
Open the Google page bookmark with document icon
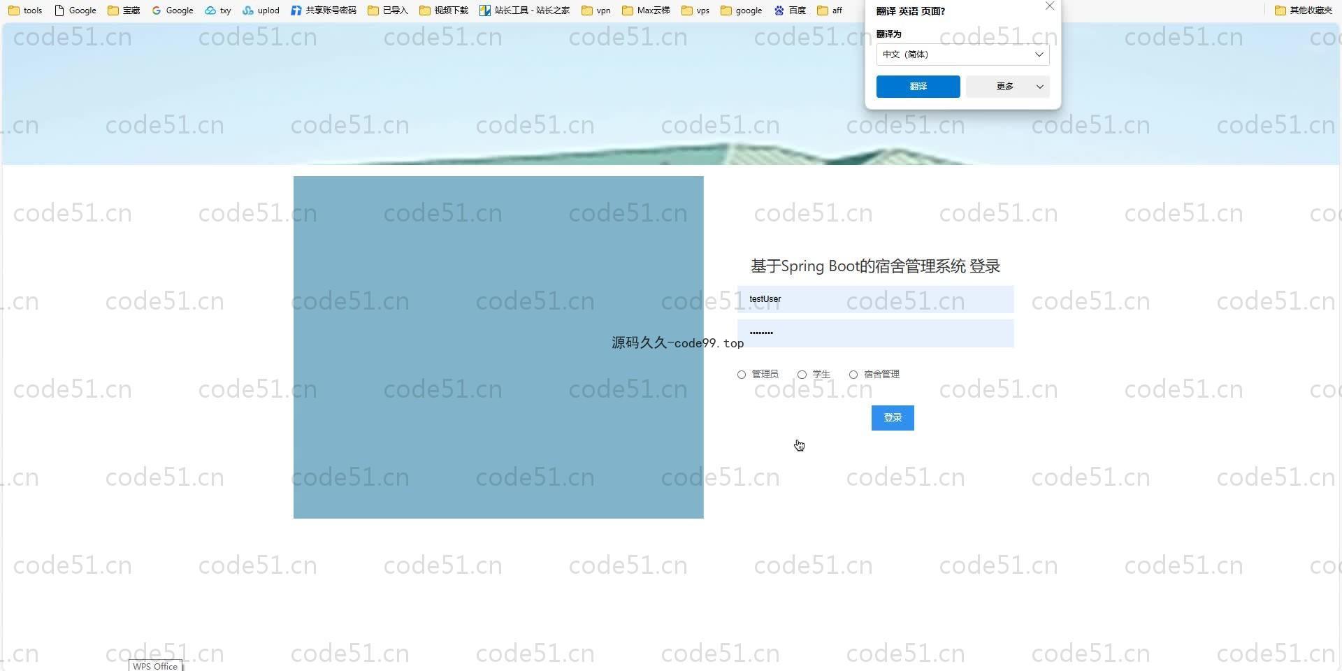click(x=75, y=10)
